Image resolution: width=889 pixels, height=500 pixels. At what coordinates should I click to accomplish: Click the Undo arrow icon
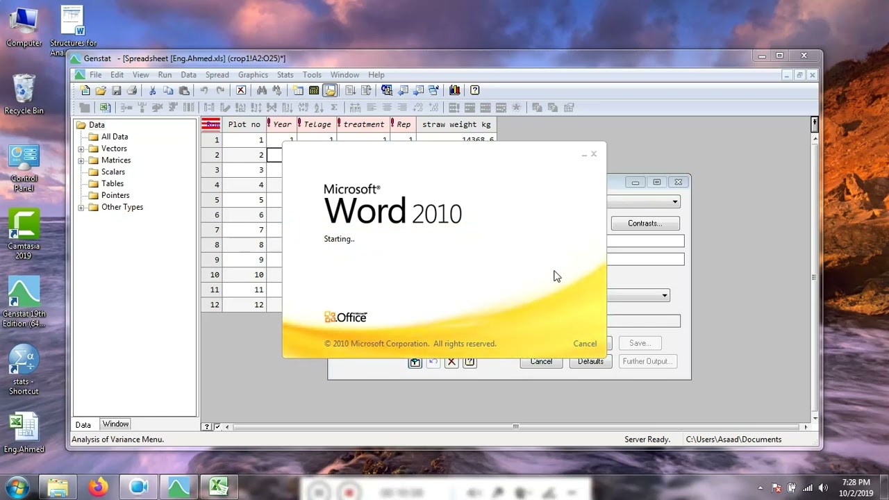pos(204,90)
